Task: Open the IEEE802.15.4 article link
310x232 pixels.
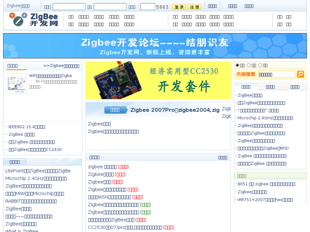Action: 27,127
